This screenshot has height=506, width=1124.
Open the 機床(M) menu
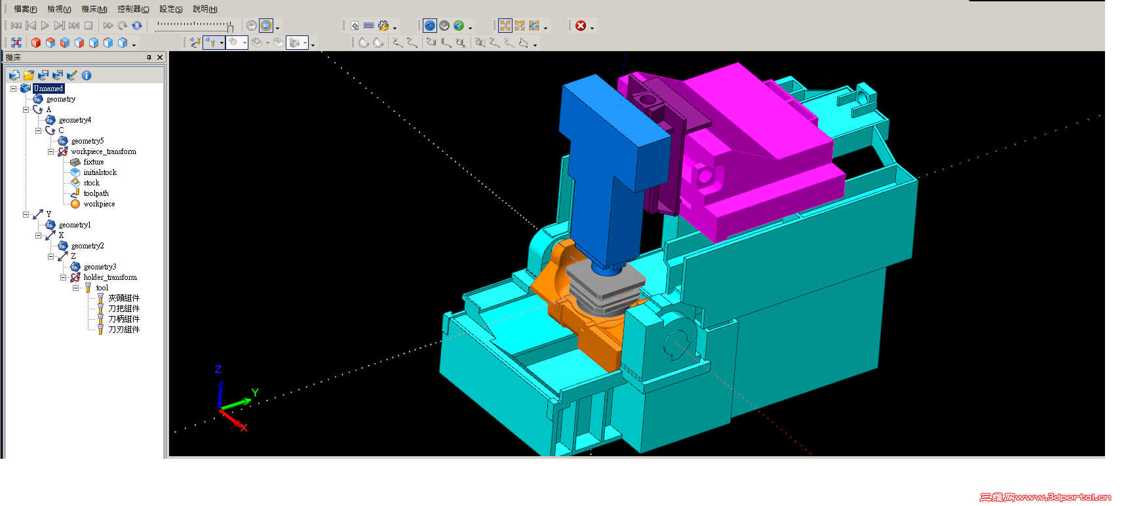coord(94,9)
